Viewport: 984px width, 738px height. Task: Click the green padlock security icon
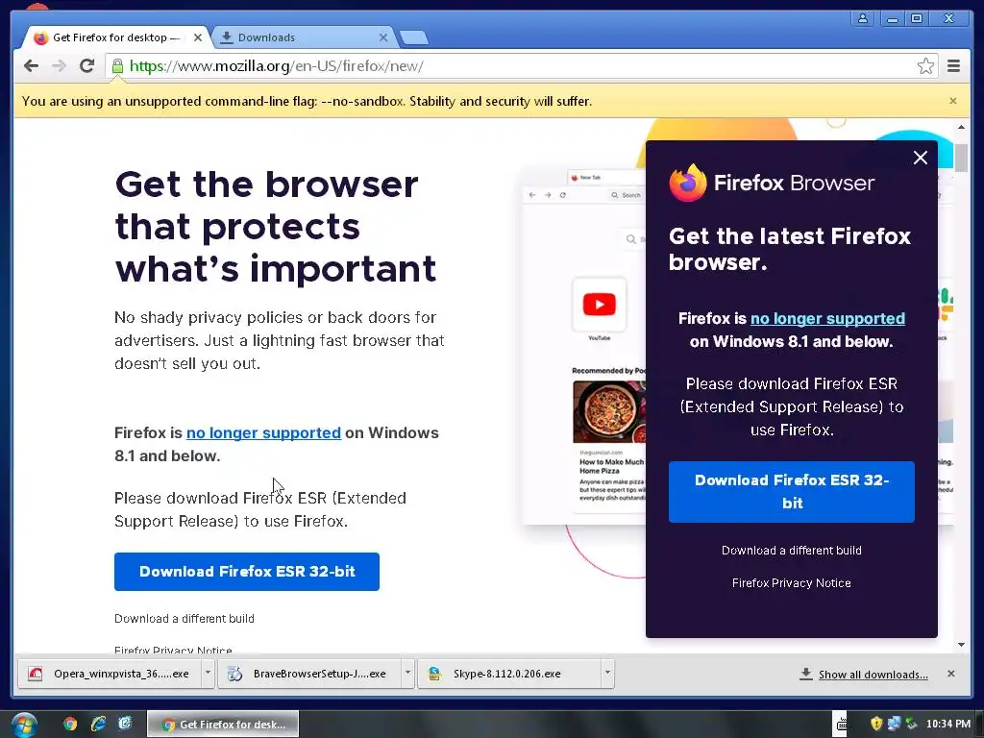116,66
